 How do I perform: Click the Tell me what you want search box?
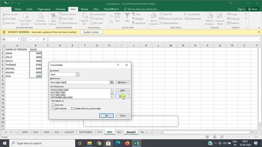coord(141,9)
